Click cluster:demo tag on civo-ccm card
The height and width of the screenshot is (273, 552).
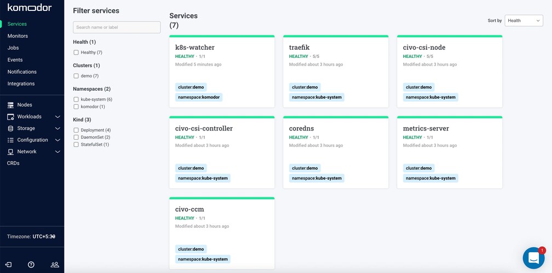coord(191,249)
